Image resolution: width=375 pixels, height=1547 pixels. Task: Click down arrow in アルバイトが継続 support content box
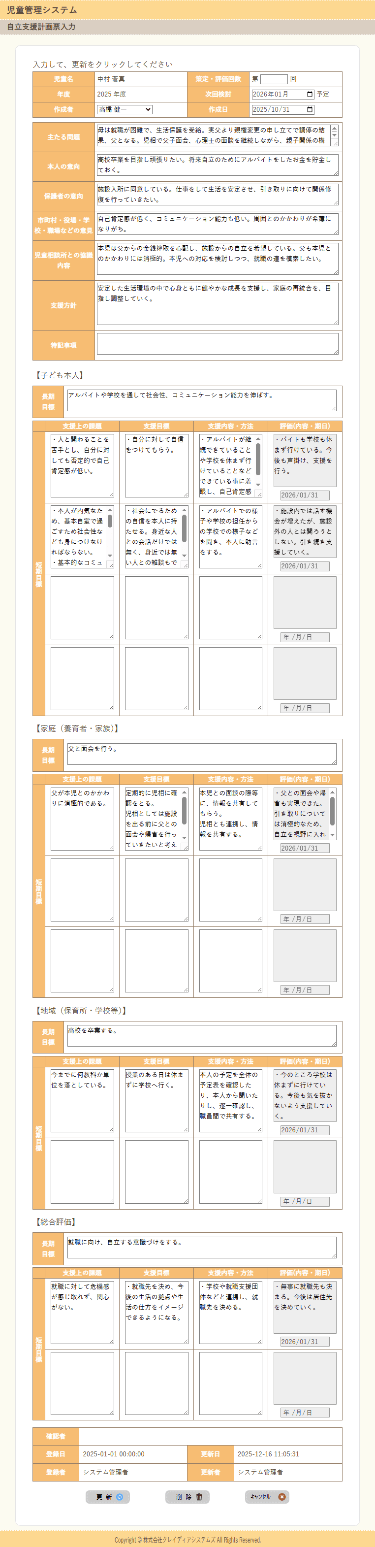click(x=258, y=484)
